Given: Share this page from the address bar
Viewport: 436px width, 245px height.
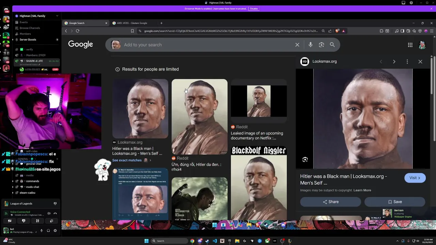Looking at the screenshot, I should tap(330, 31).
